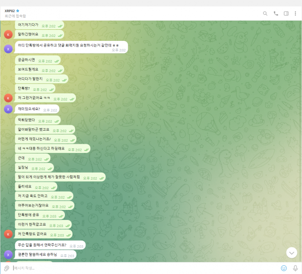Click the microphone voice message icon
302x274 pixels.
pyautogui.click(x=295, y=268)
